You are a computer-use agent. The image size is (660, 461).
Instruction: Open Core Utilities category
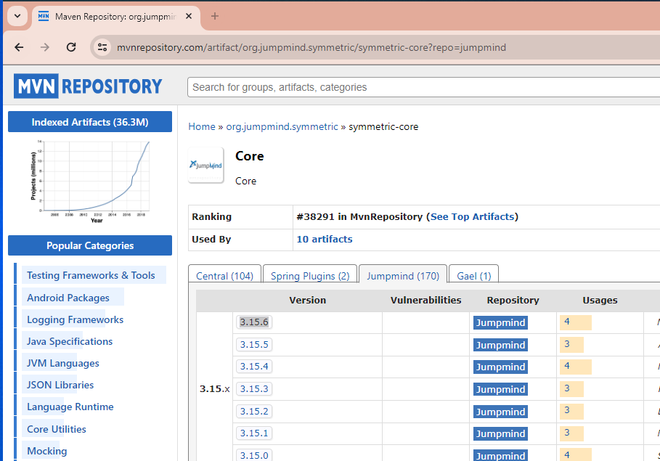[57, 429]
